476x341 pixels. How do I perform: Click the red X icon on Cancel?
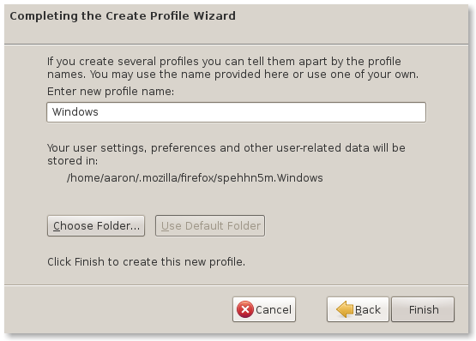(x=245, y=309)
